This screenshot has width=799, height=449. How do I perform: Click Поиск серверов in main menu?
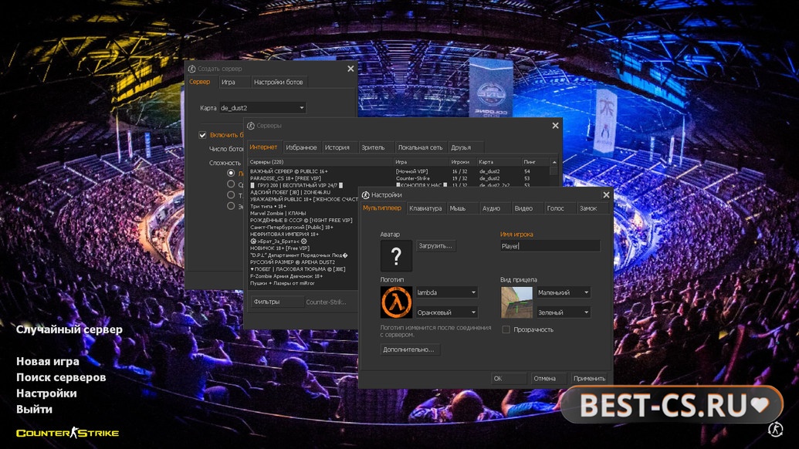(61, 377)
